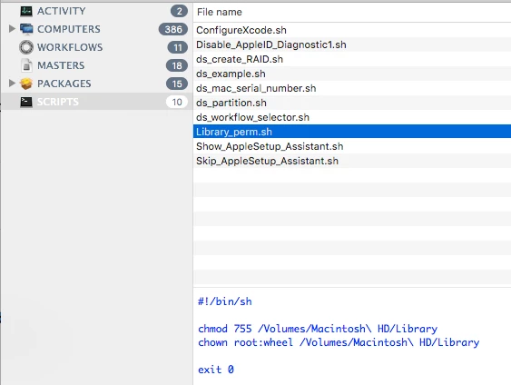Select ds_mac_serial_number.sh entry

[352, 88]
